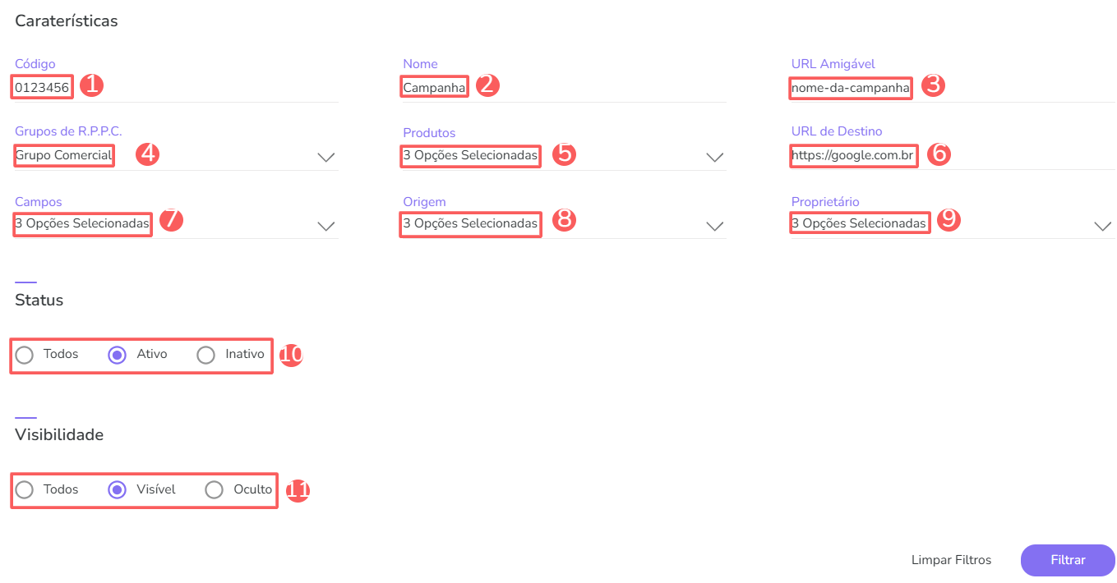Select the Todos radio under Status
This screenshot has height=583, width=1117.
[x=25, y=355]
